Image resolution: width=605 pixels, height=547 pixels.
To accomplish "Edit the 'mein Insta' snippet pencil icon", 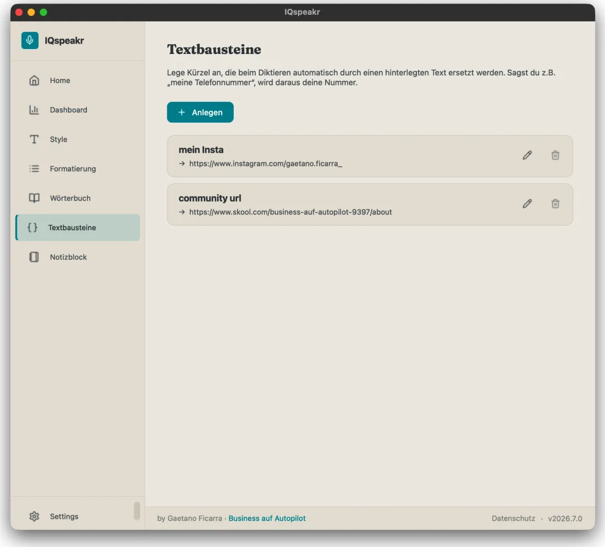I will [527, 155].
